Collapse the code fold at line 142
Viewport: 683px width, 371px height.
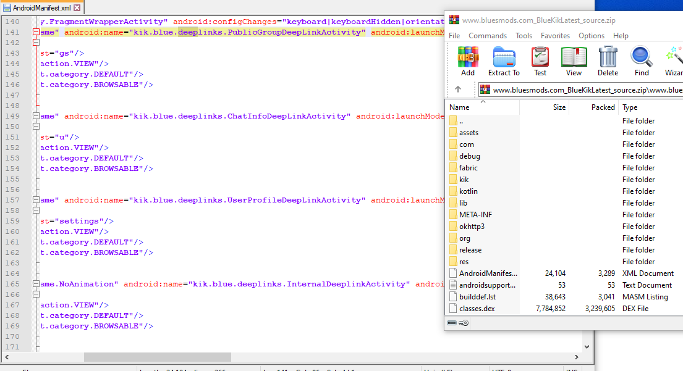pos(36,43)
